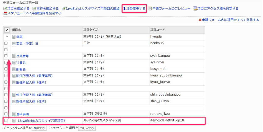Toggle the select-all checkbox in header
Viewport: 263px width, 132px height.
tap(7, 30)
